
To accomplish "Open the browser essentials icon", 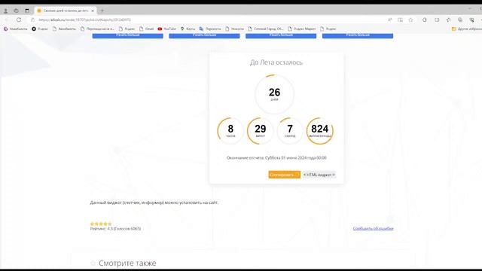I will tap(472, 20).
